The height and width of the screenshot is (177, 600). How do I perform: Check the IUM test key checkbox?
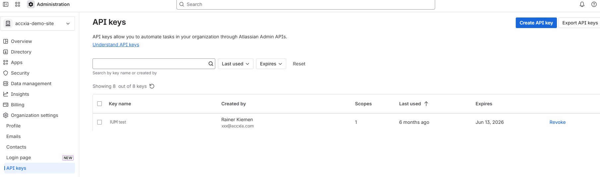(100, 122)
